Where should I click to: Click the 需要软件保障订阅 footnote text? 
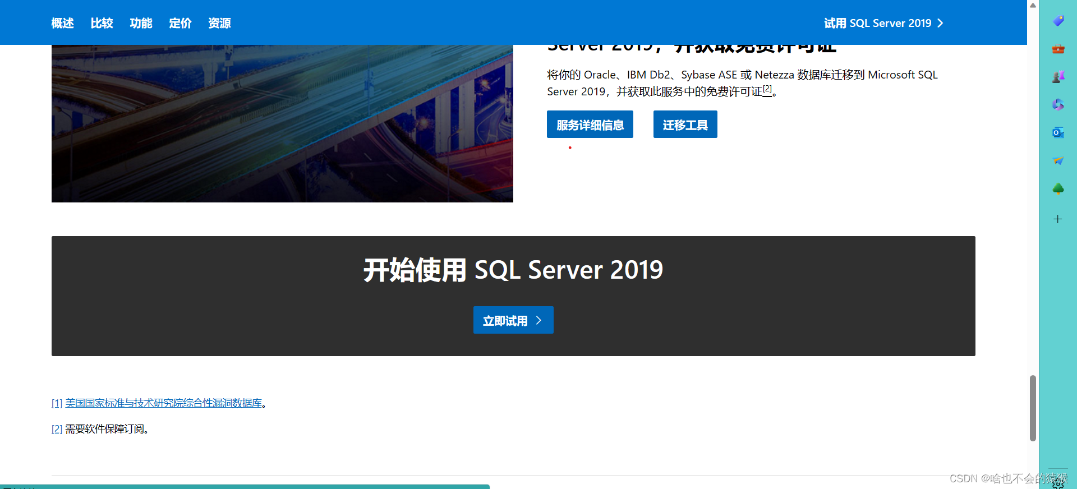(x=107, y=429)
